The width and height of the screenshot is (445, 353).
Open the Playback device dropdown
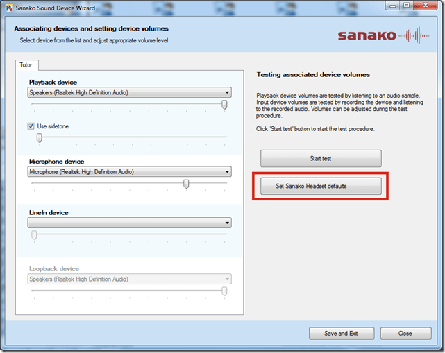click(129, 92)
